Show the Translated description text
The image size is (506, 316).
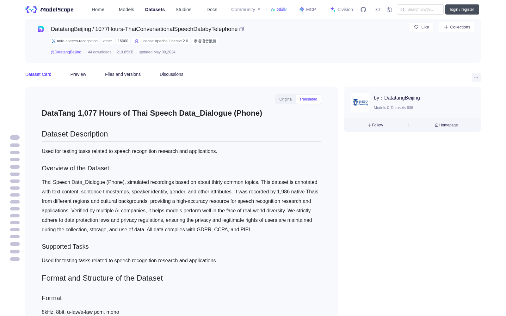pos(308,99)
